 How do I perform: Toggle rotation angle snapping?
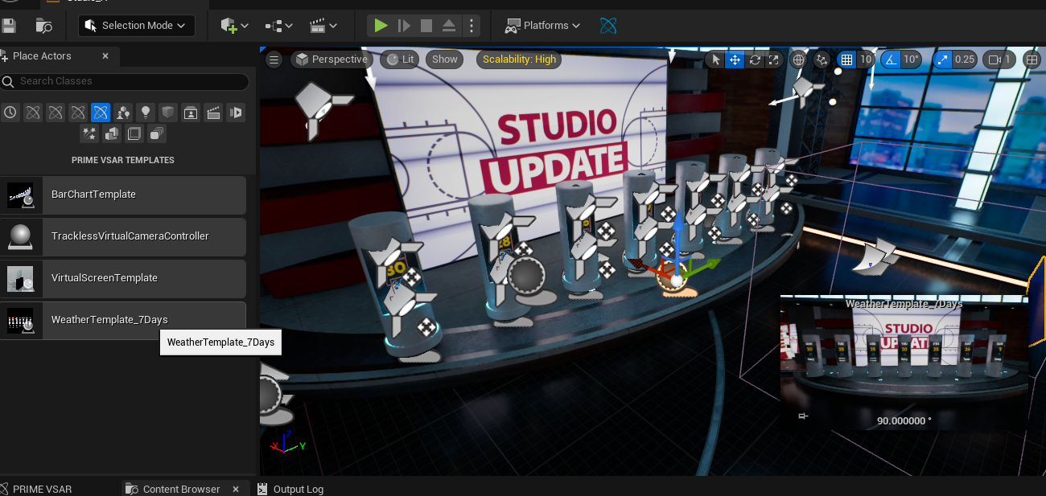point(891,59)
